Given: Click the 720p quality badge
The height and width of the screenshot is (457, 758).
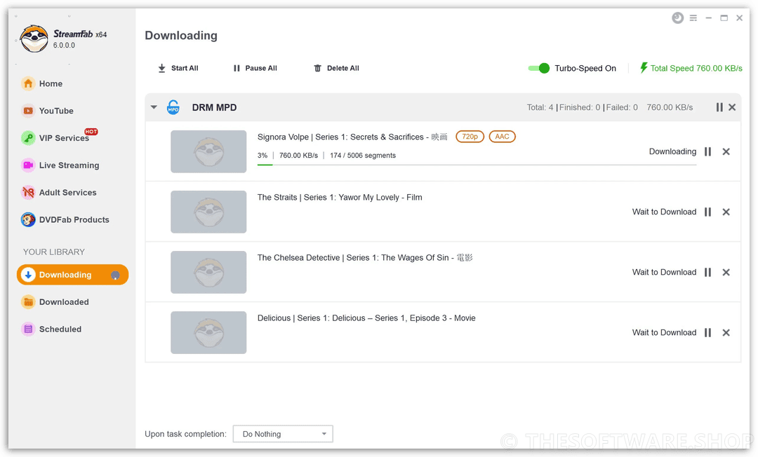Looking at the screenshot, I should 470,137.
